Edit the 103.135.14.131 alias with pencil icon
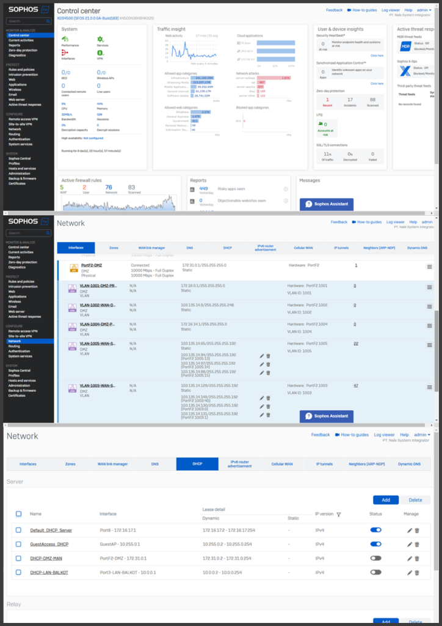The height and width of the screenshot is (626, 442). [x=261, y=415]
